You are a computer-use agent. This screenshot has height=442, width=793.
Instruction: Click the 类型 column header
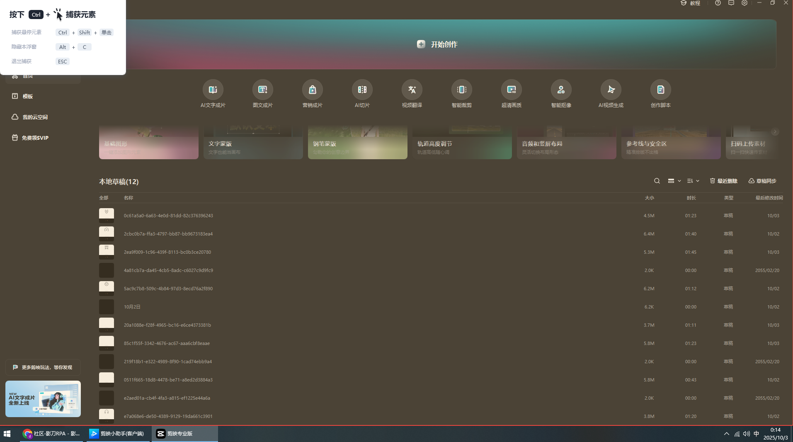pos(728,198)
